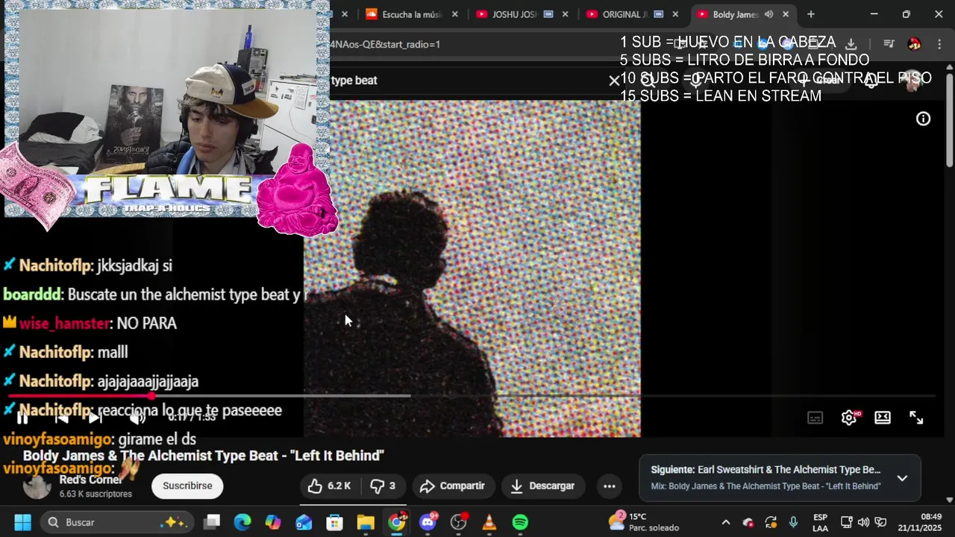Dislike the video showing 3 dislikes

[x=383, y=486]
